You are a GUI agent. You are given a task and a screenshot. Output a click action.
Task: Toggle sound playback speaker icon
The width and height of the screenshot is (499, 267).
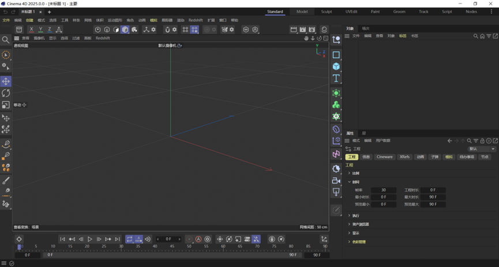(148, 239)
